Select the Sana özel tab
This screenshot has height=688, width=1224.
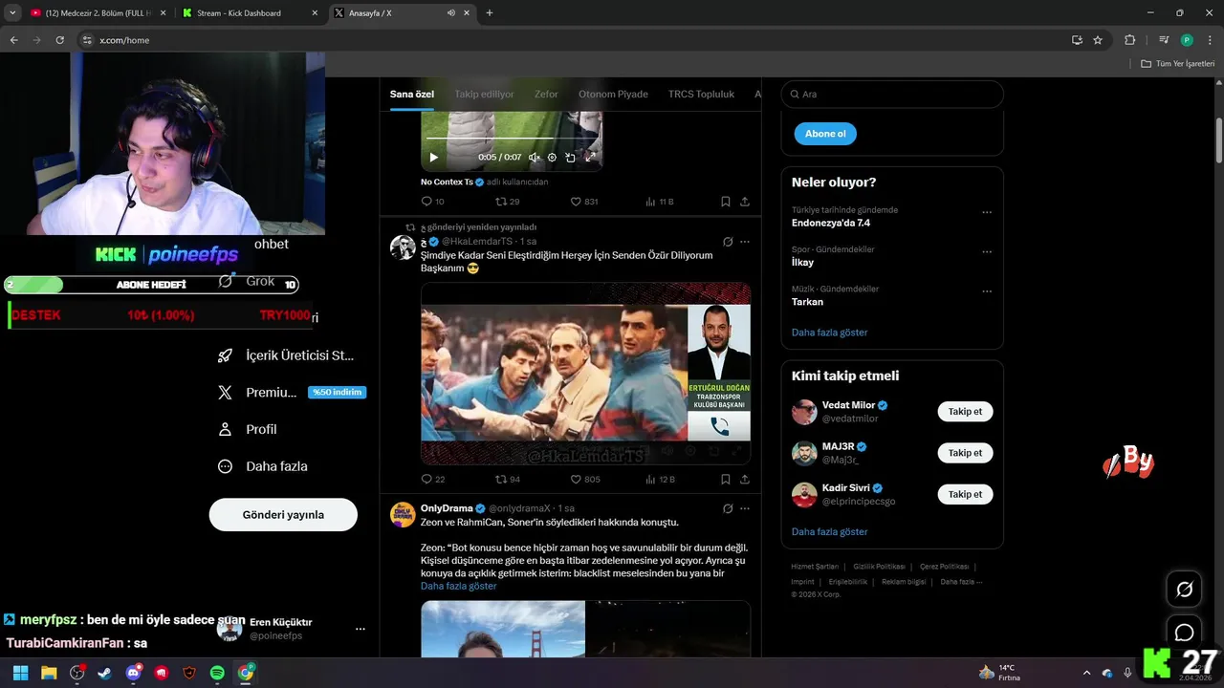412,94
